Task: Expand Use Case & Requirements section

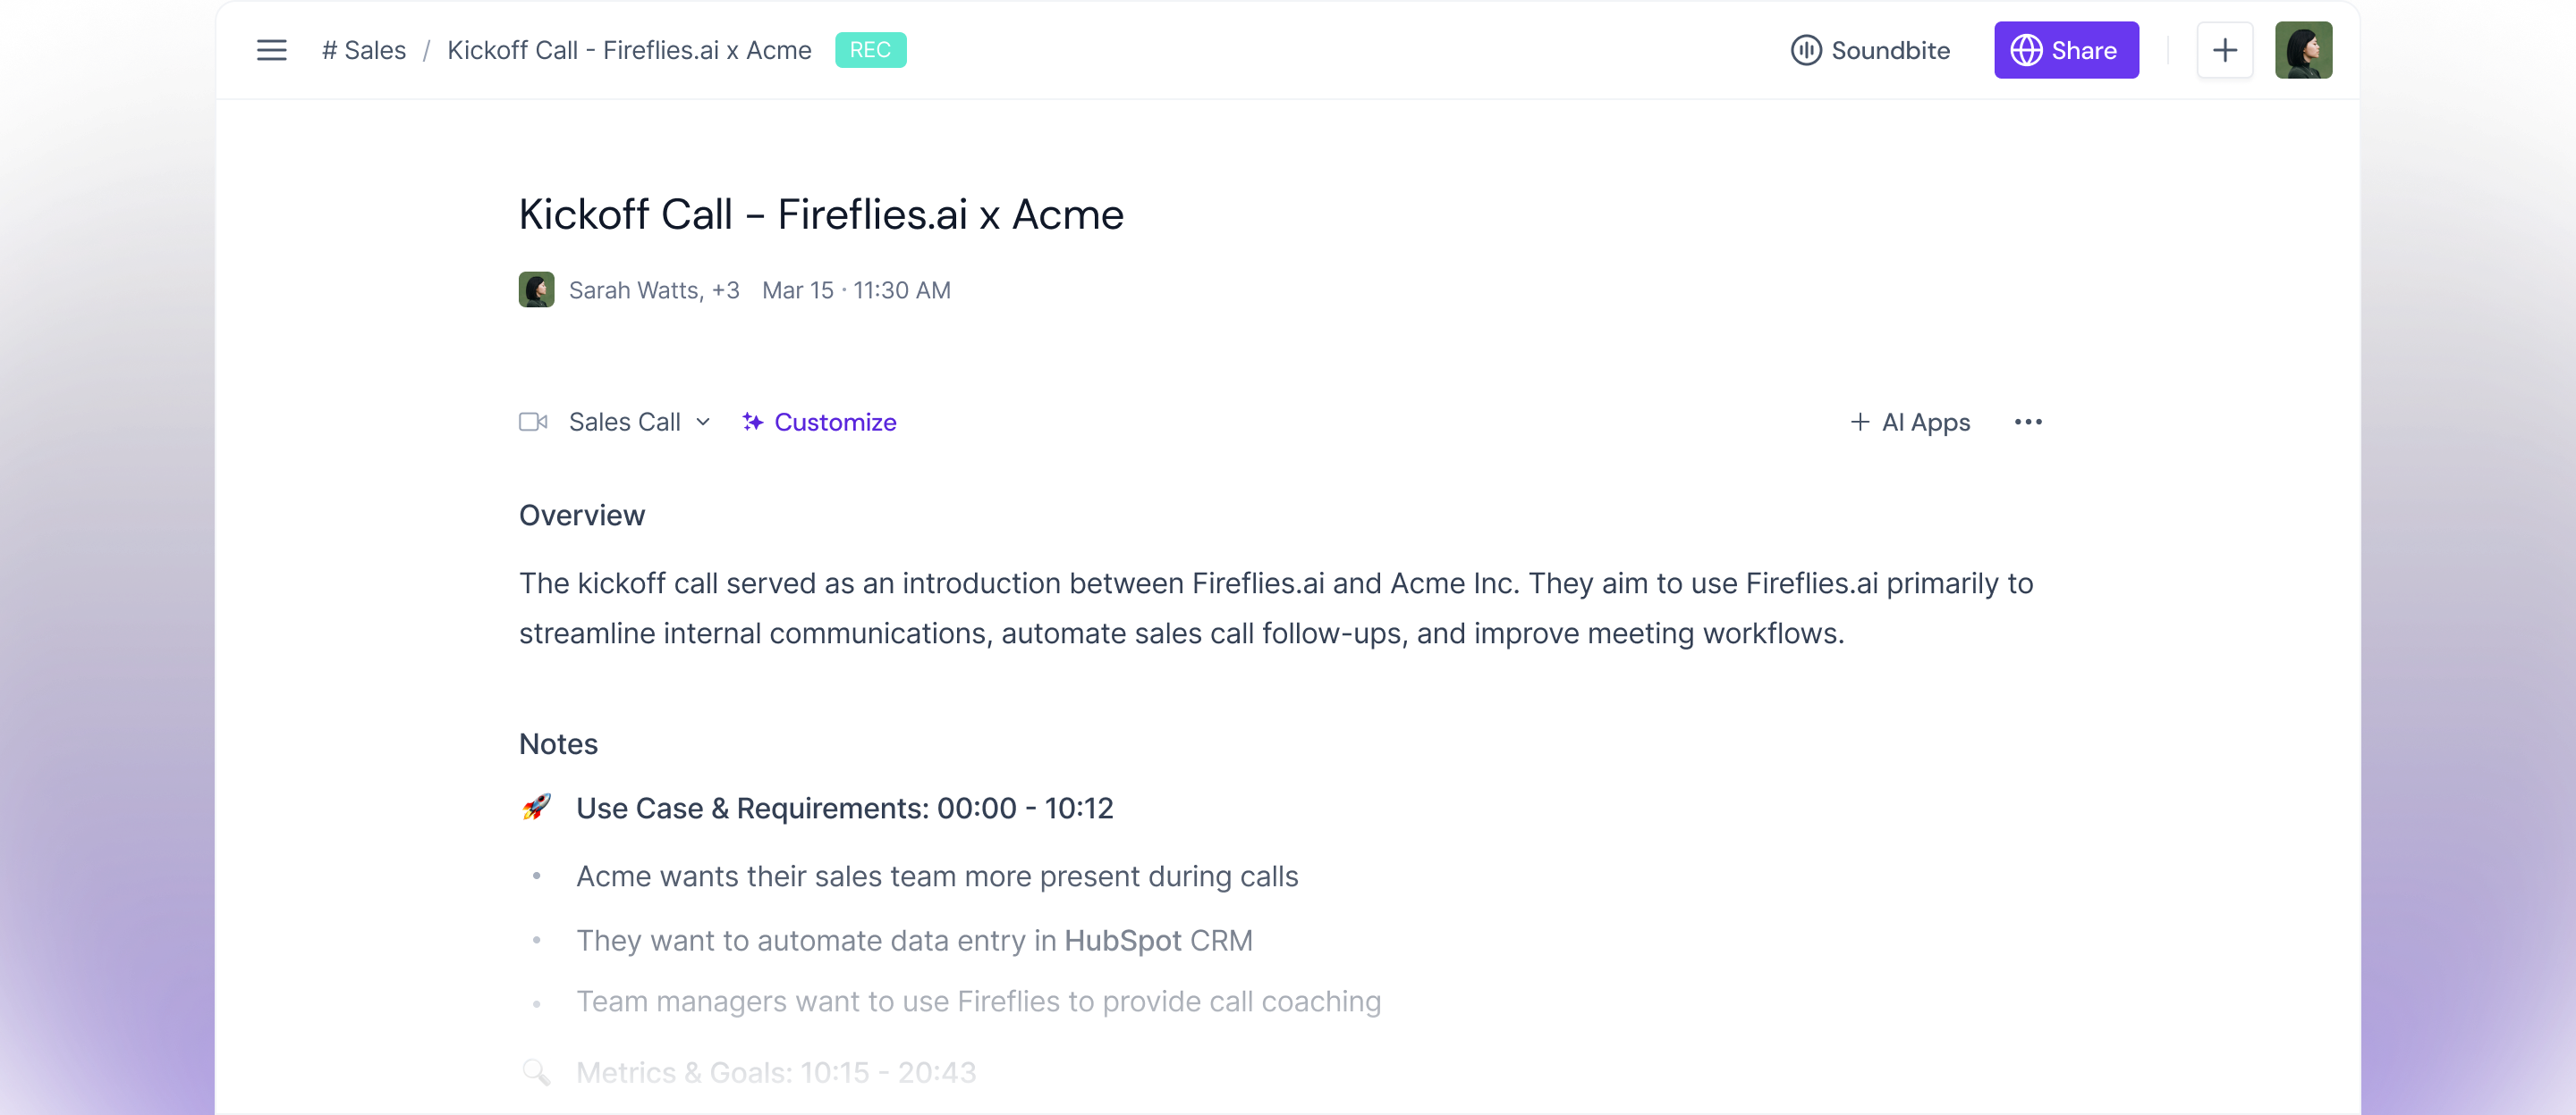Action: [x=844, y=808]
